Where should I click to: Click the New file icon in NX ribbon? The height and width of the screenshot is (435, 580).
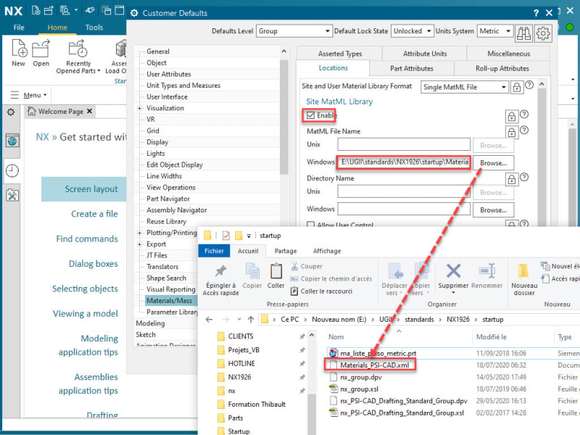pos(19,48)
